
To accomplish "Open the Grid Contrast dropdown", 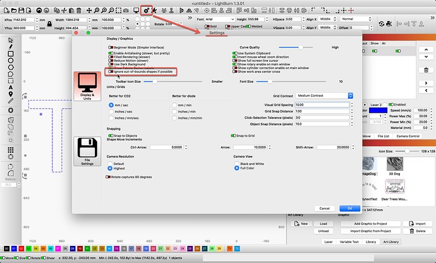I will pyautogui.click(x=323, y=95).
